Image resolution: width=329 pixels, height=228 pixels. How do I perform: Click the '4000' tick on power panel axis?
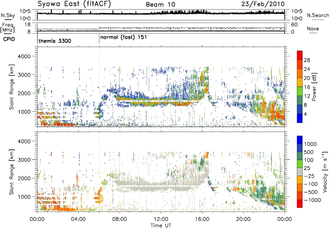[24, 56]
